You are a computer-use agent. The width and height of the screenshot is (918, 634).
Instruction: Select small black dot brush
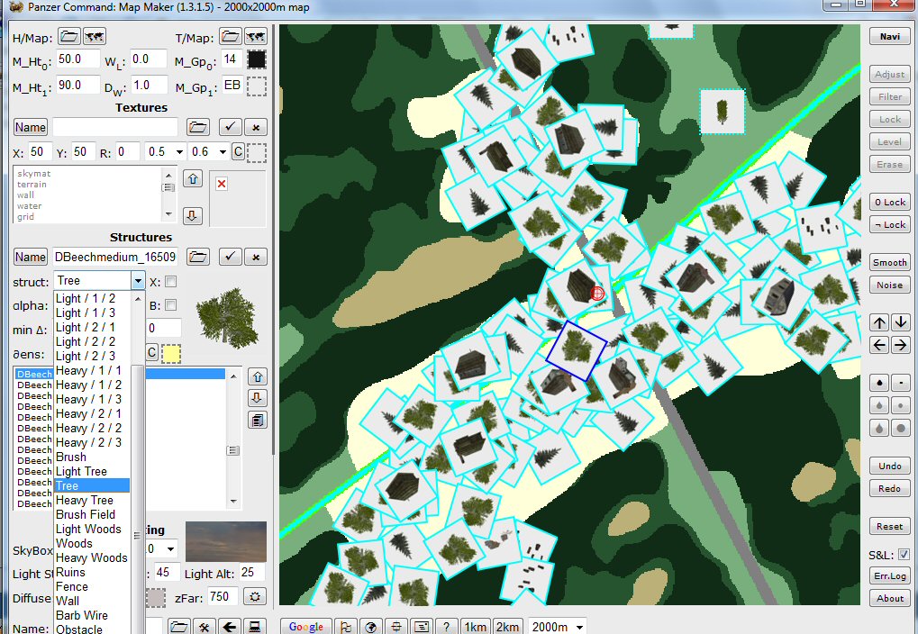[901, 384]
